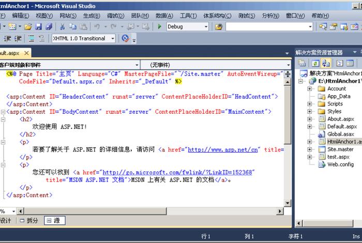
Task: Click the Refresh icon in Solution Explorer
Action: [x=315, y=63]
